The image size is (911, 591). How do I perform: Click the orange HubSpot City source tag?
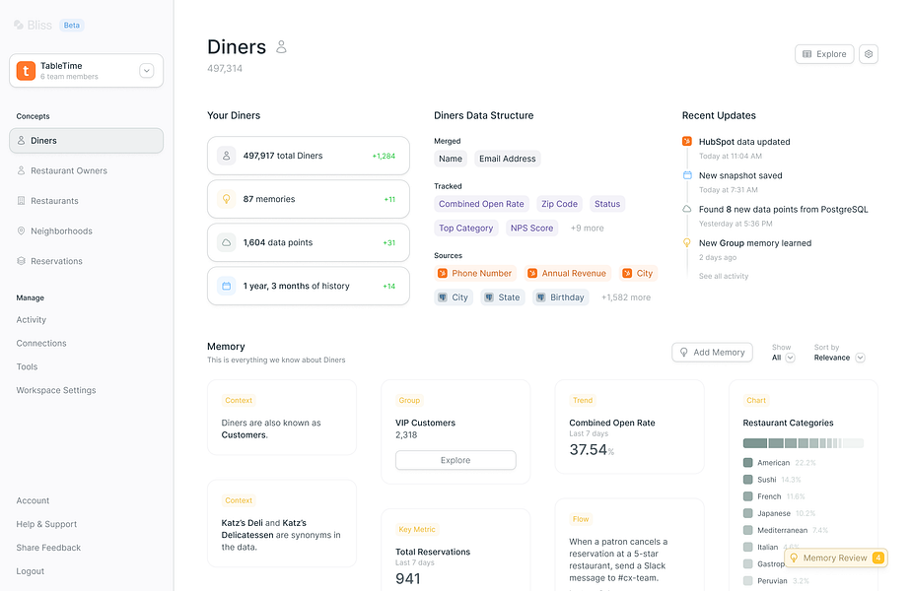point(638,274)
